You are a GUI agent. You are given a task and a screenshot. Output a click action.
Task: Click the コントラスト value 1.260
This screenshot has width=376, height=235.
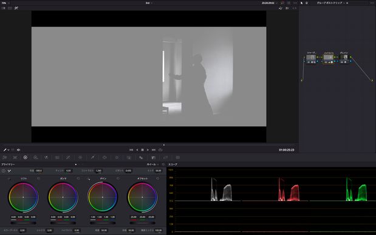pyautogui.click(x=98, y=171)
